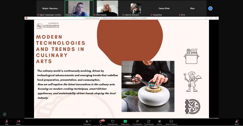The height and width of the screenshot is (126, 243).
Task: Open reactions with Отреагировать heart icon
Action: click(113, 122)
